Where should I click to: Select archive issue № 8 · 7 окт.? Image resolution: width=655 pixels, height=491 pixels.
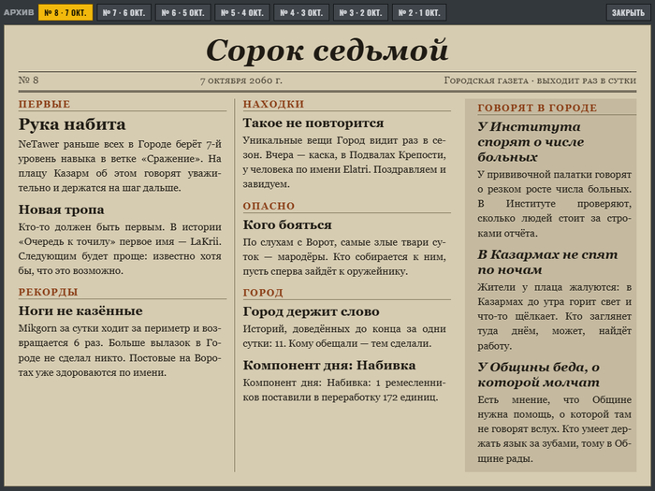(x=65, y=12)
